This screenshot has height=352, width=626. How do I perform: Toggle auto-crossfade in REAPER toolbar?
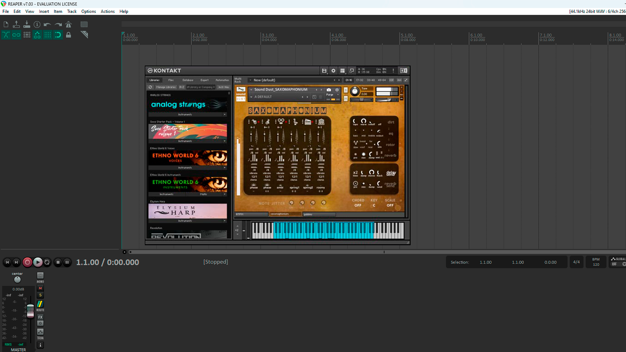tap(6, 35)
